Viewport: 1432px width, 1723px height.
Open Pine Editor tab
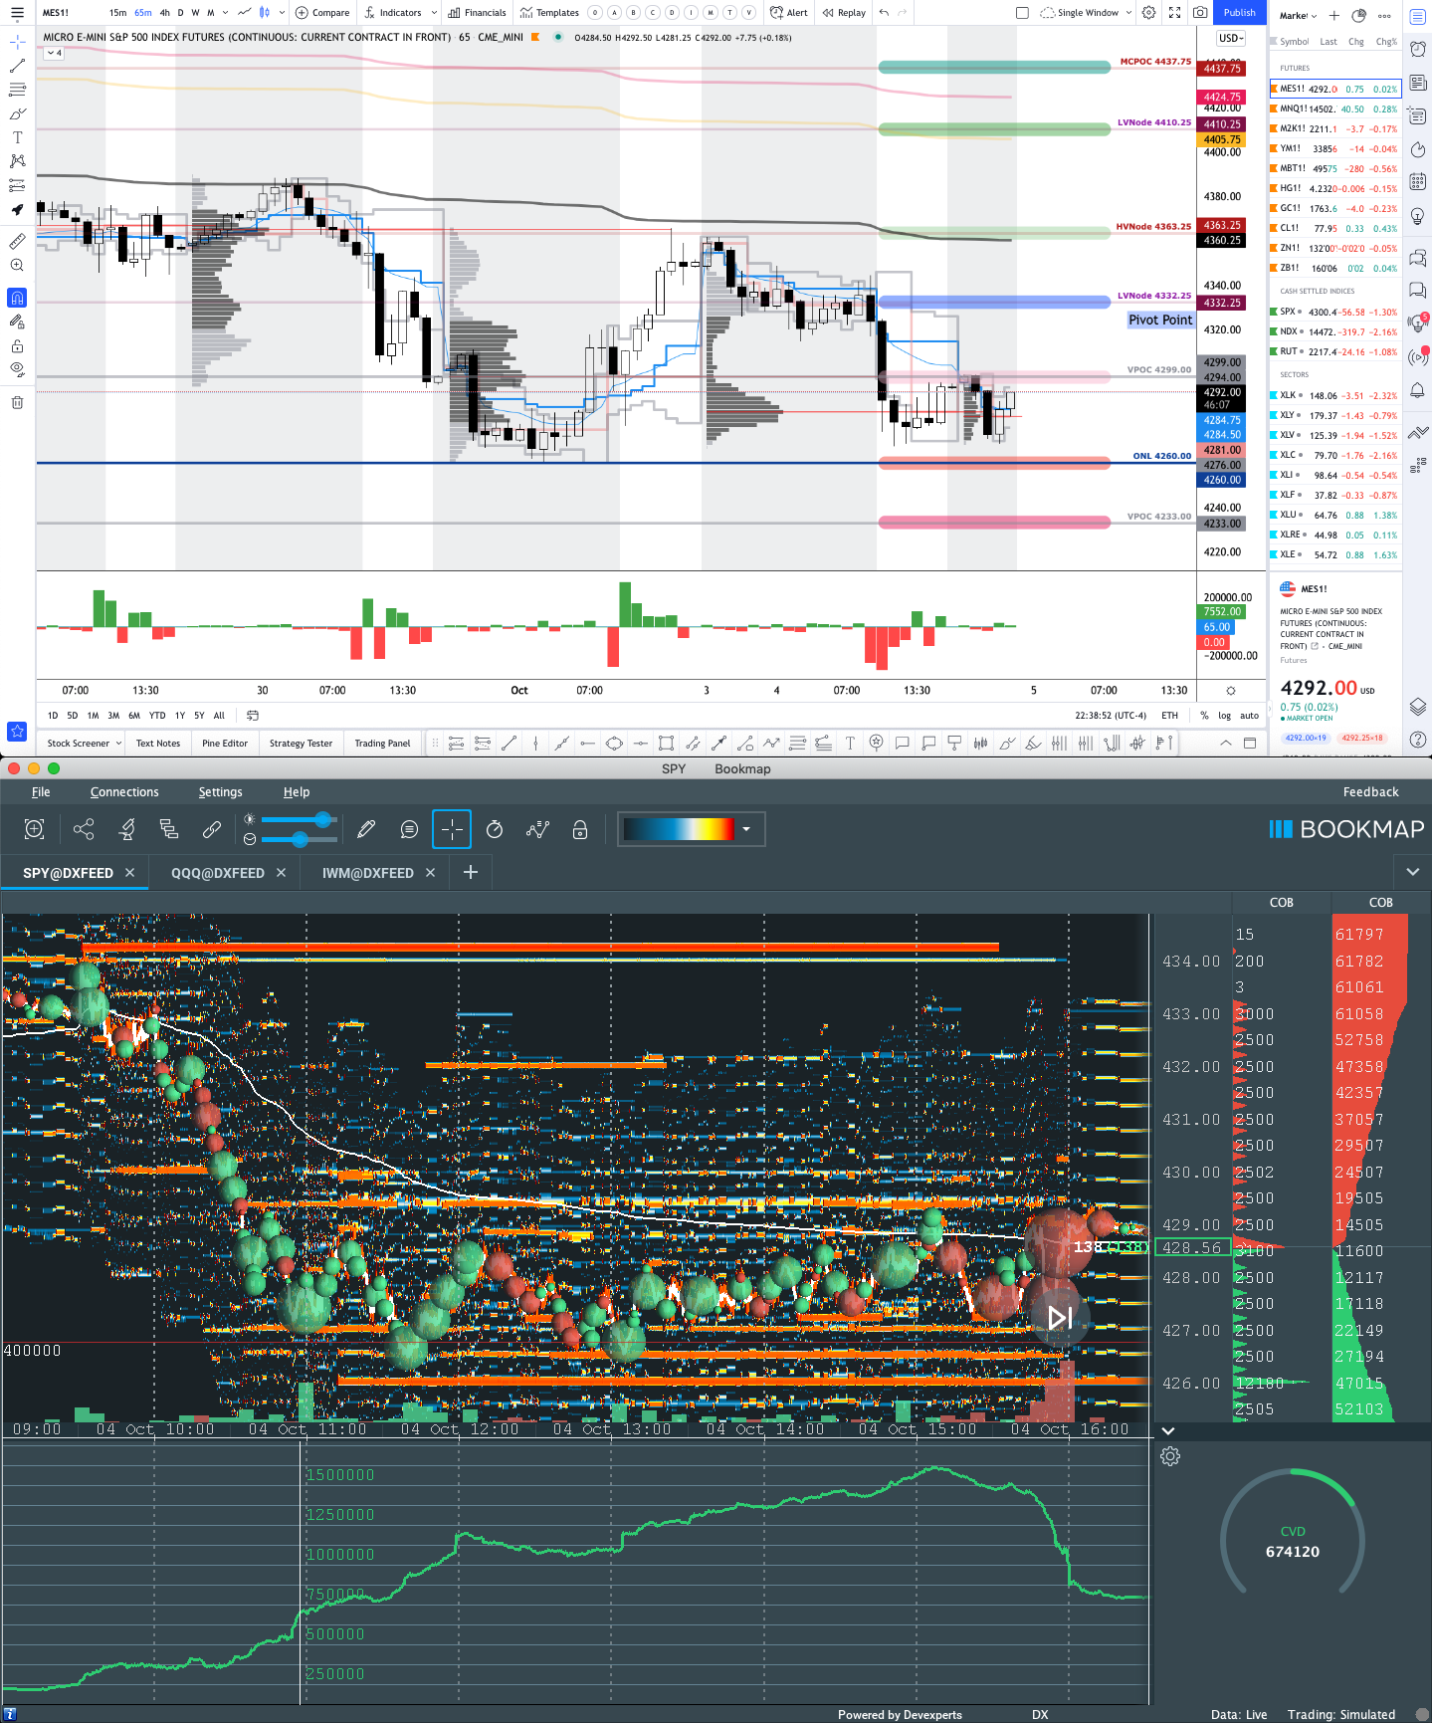click(225, 744)
